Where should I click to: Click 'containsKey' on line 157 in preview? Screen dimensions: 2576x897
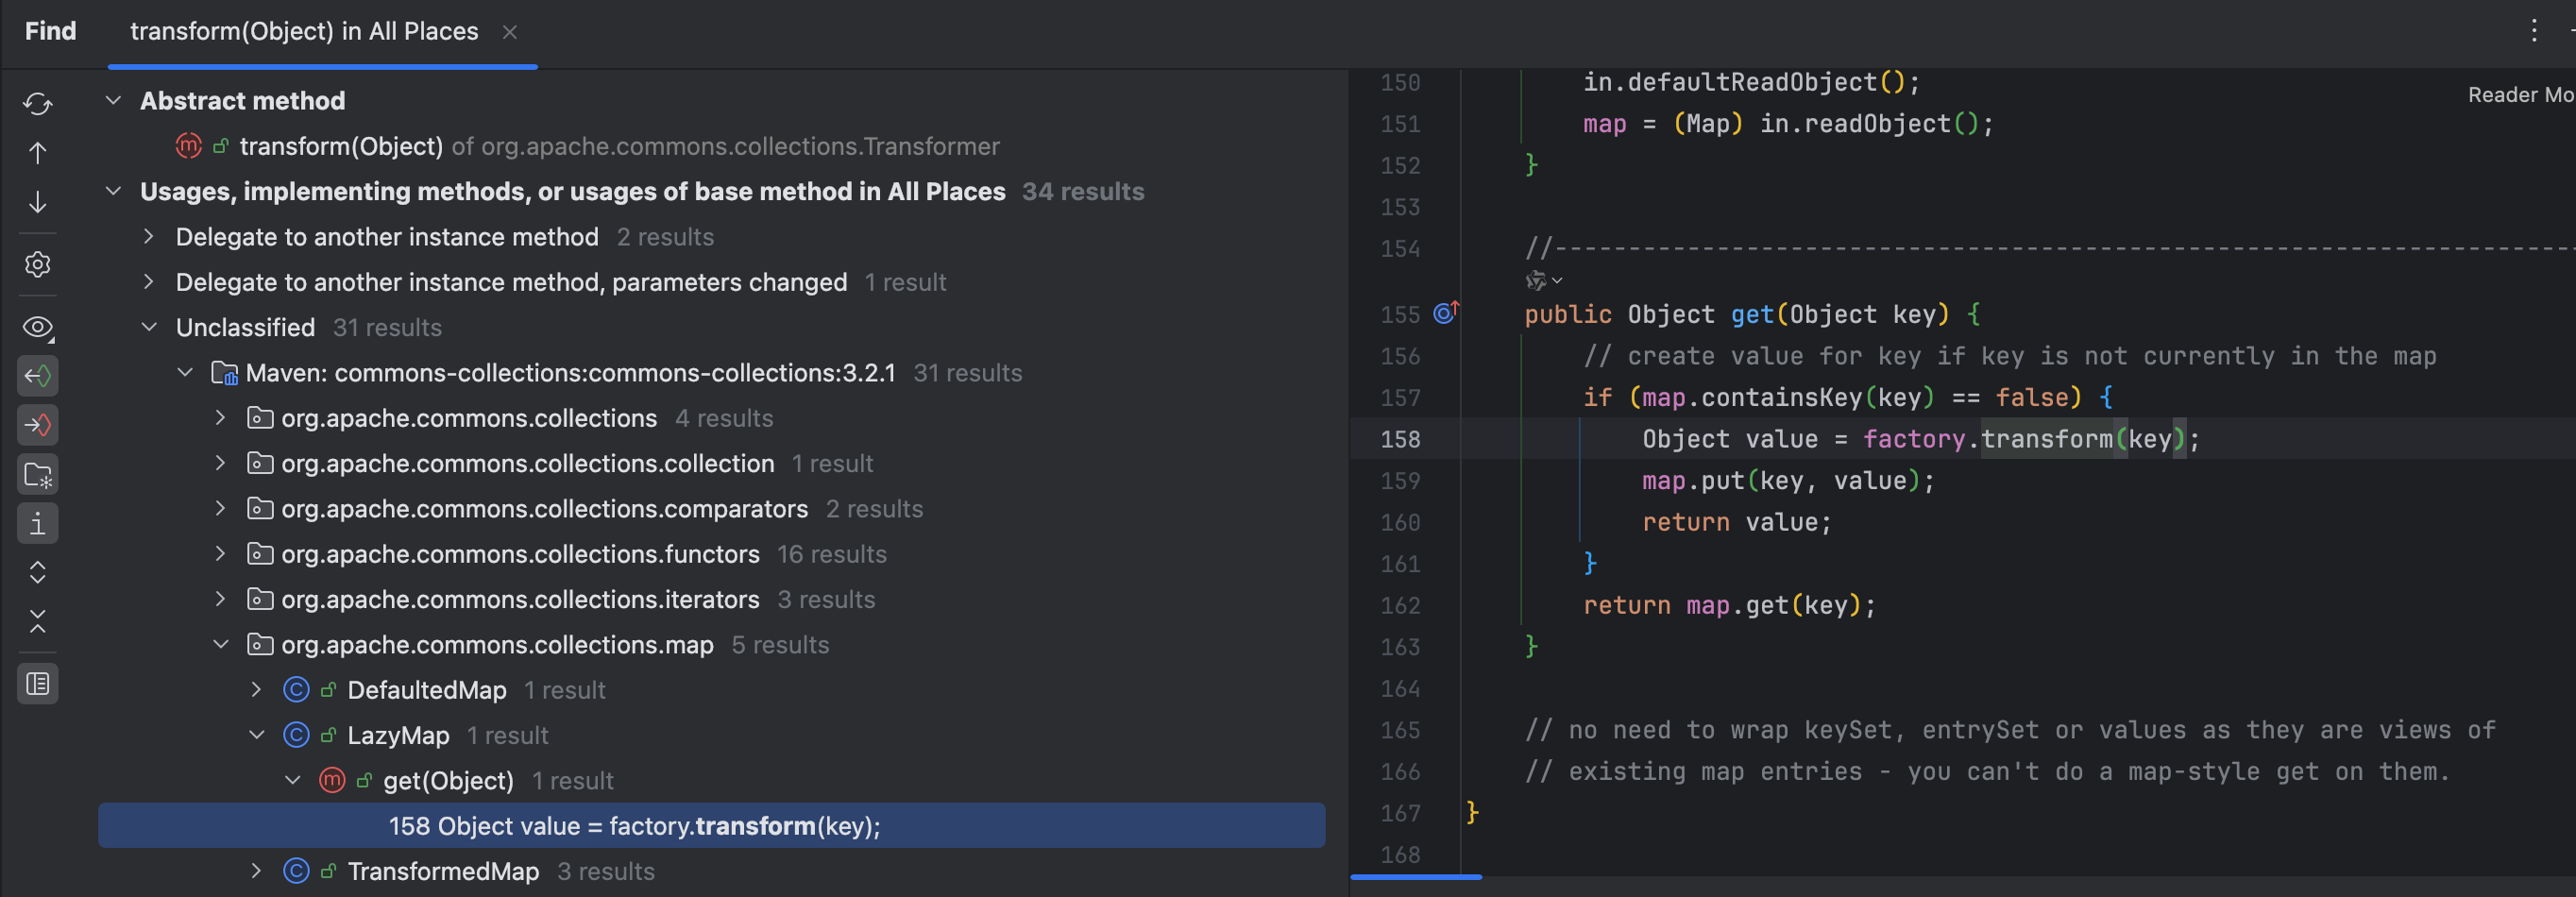1781,397
